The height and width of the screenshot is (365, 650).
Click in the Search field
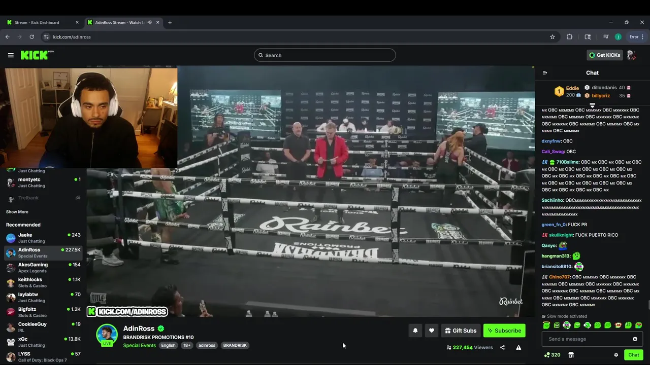click(x=324, y=55)
